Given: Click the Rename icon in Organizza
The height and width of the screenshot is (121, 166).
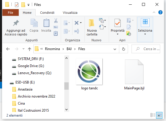Looking at the screenshot, I should [x=77, y=31].
